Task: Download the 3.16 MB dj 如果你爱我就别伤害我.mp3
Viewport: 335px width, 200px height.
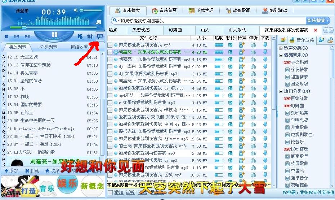Action: [x=265, y=74]
